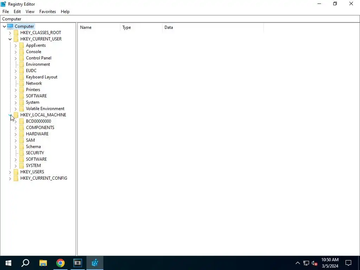This screenshot has width=360, height=270.
Task: Launch Google Chrome from taskbar
Action: click(60, 263)
